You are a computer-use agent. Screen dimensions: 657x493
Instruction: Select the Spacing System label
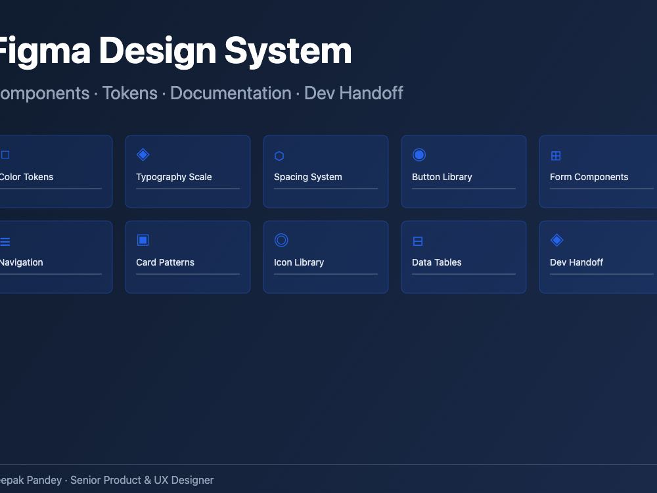(308, 177)
